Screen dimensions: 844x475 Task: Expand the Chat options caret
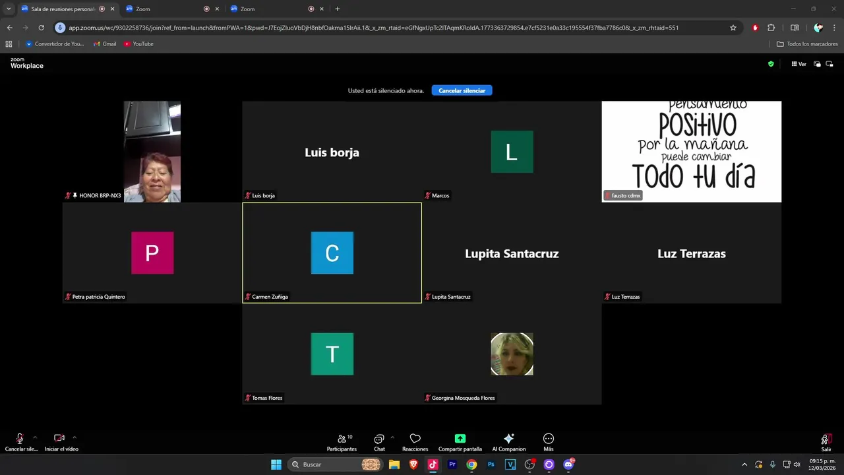392,437
